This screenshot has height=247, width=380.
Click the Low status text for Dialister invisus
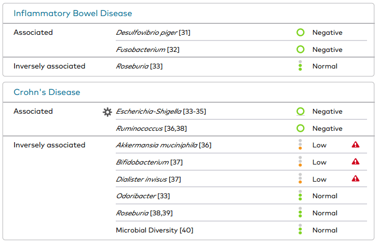[319, 179]
